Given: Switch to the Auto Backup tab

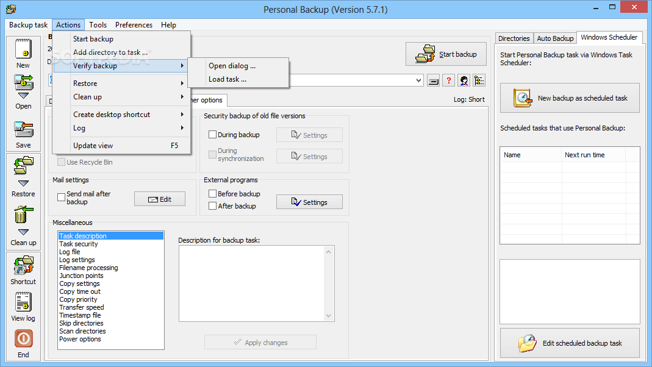Looking at the screenshot, I should 555,38.
